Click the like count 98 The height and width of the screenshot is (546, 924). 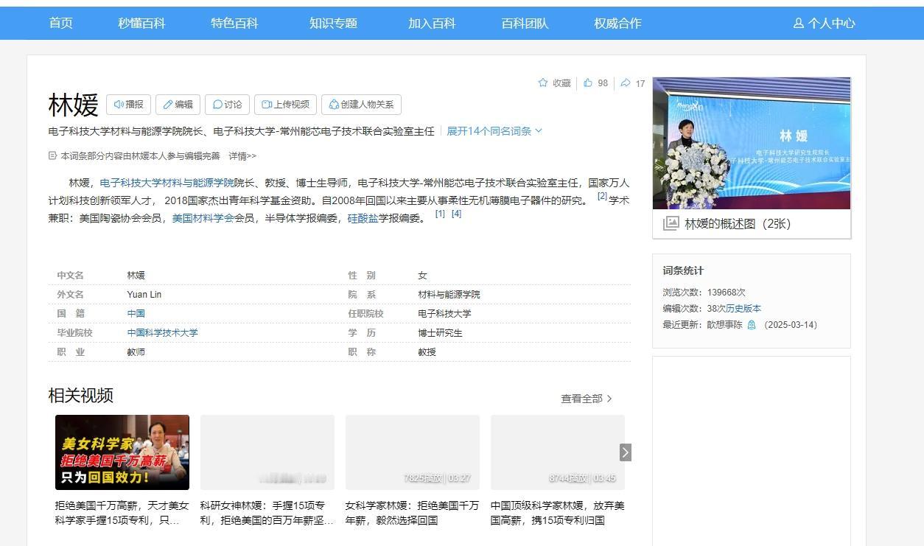point(603,83)
